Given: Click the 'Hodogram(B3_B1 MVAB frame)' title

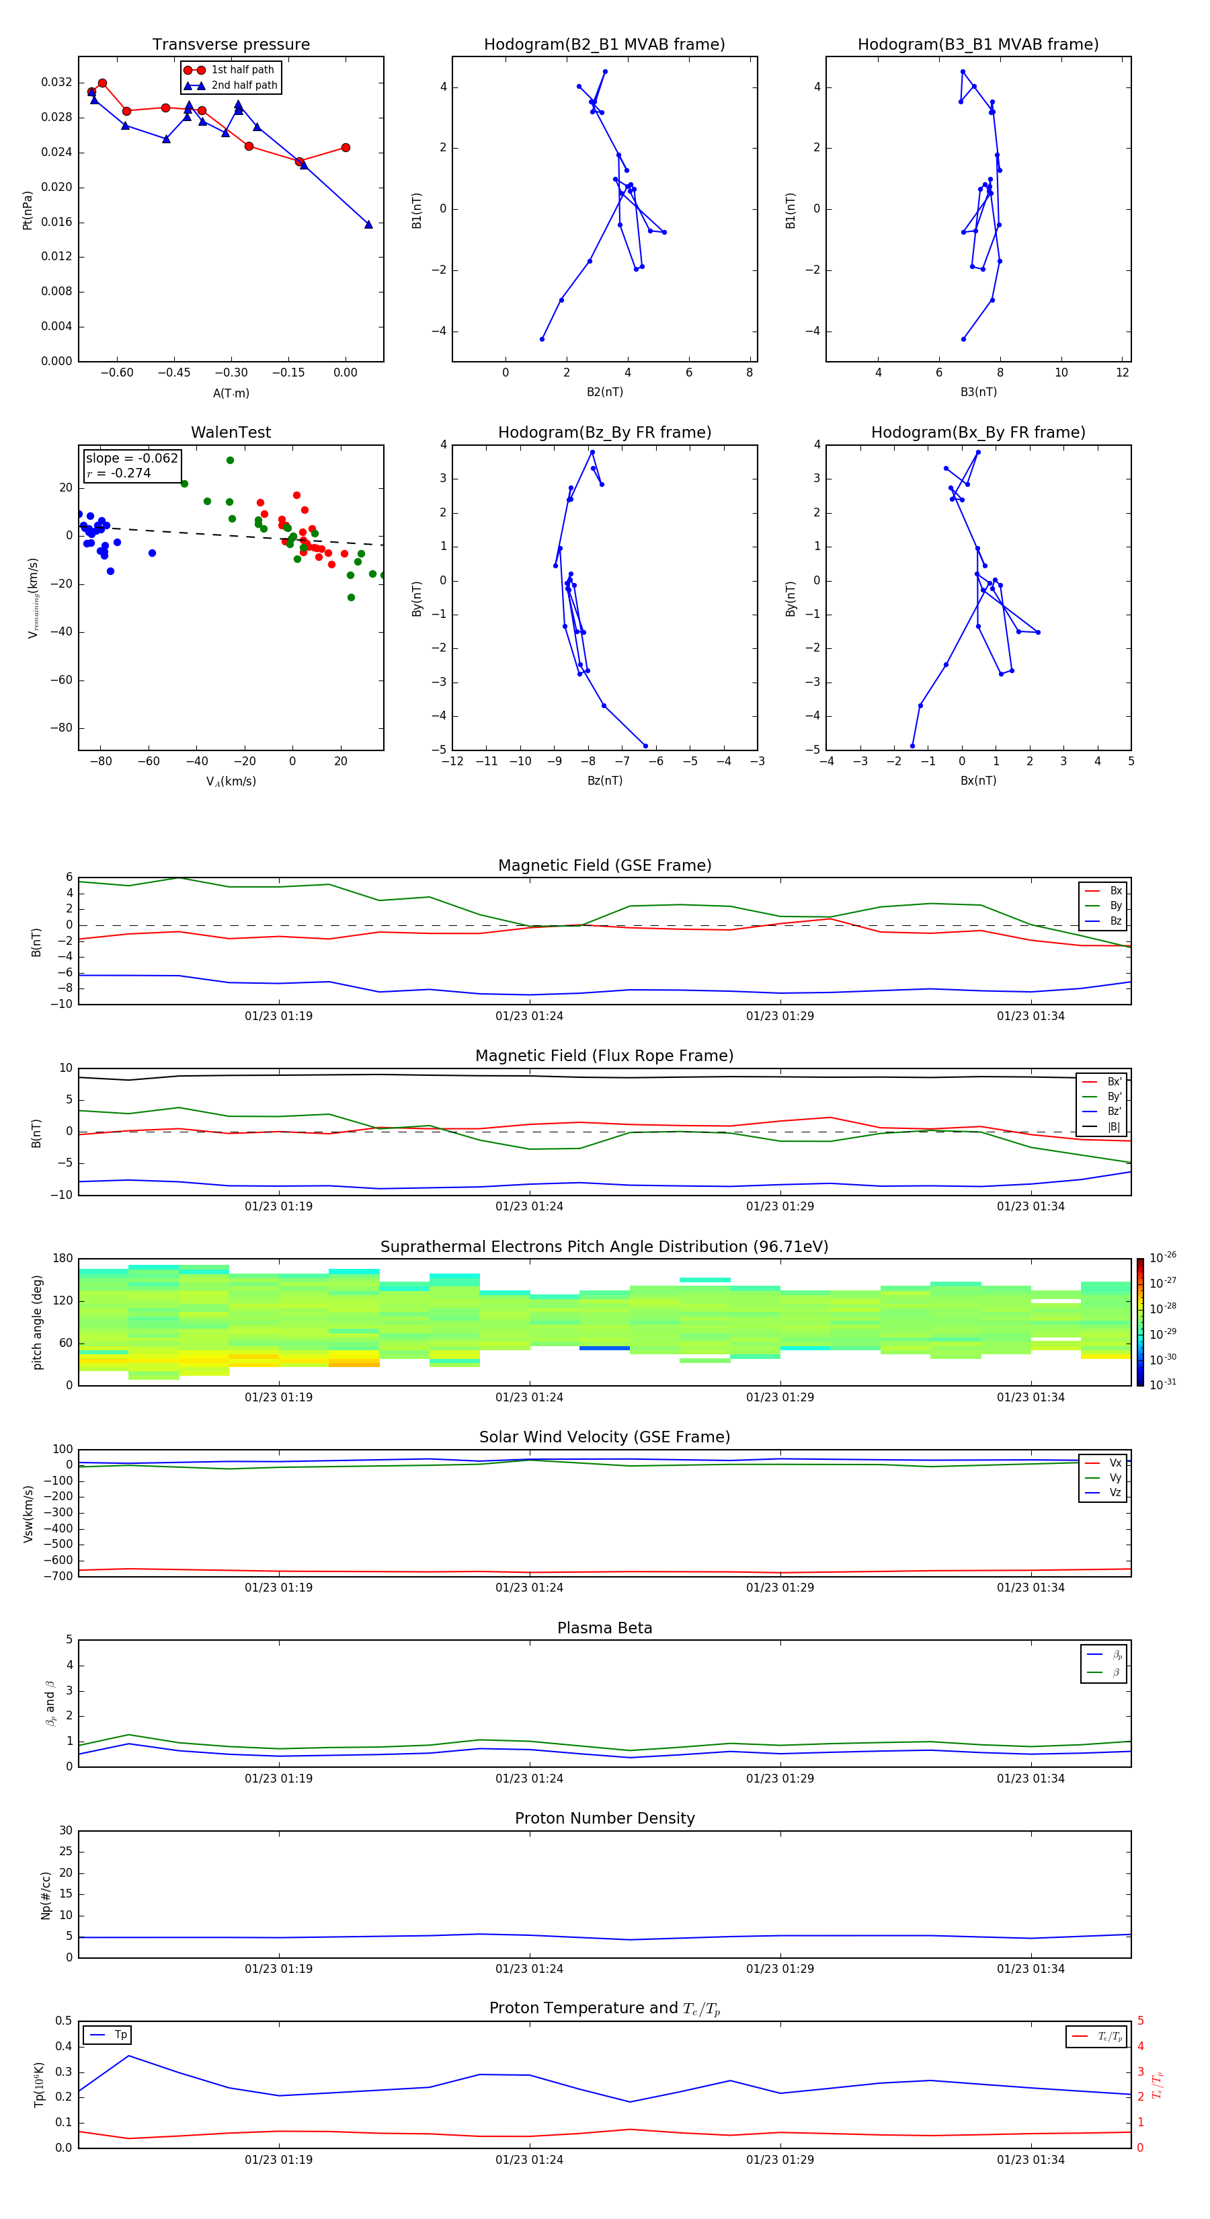Looking at the screenshot, I should [x=978, y=45].
